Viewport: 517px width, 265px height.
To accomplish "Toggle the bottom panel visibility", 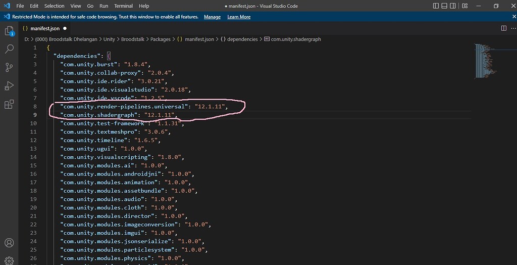I will [x=444, y=6].
